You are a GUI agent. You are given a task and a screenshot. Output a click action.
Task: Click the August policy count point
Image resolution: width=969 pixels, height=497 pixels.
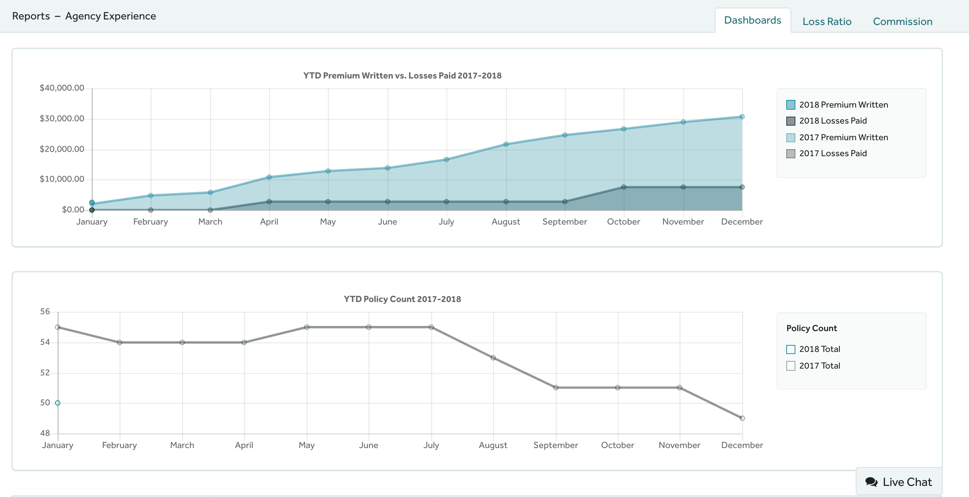point(493,357)
